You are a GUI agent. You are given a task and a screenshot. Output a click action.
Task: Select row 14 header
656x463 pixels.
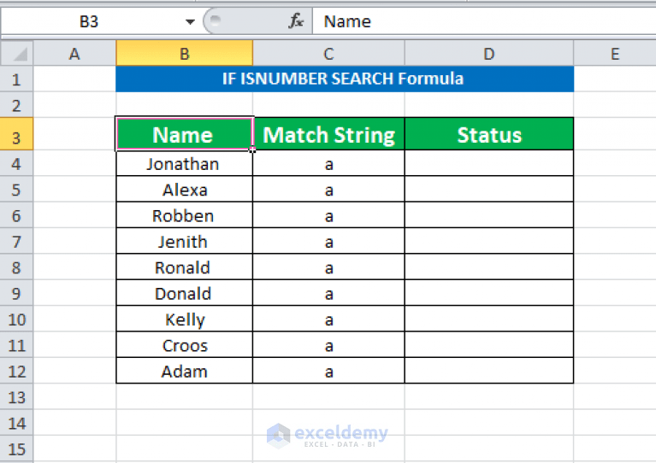(16, 423)
